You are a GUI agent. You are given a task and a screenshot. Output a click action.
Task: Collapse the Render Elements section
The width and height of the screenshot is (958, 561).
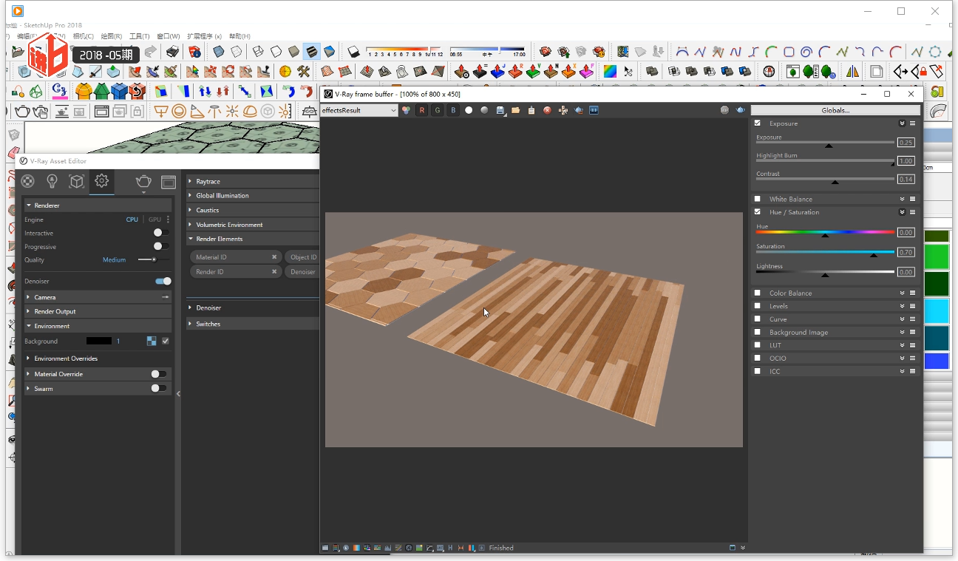point(253,239)
